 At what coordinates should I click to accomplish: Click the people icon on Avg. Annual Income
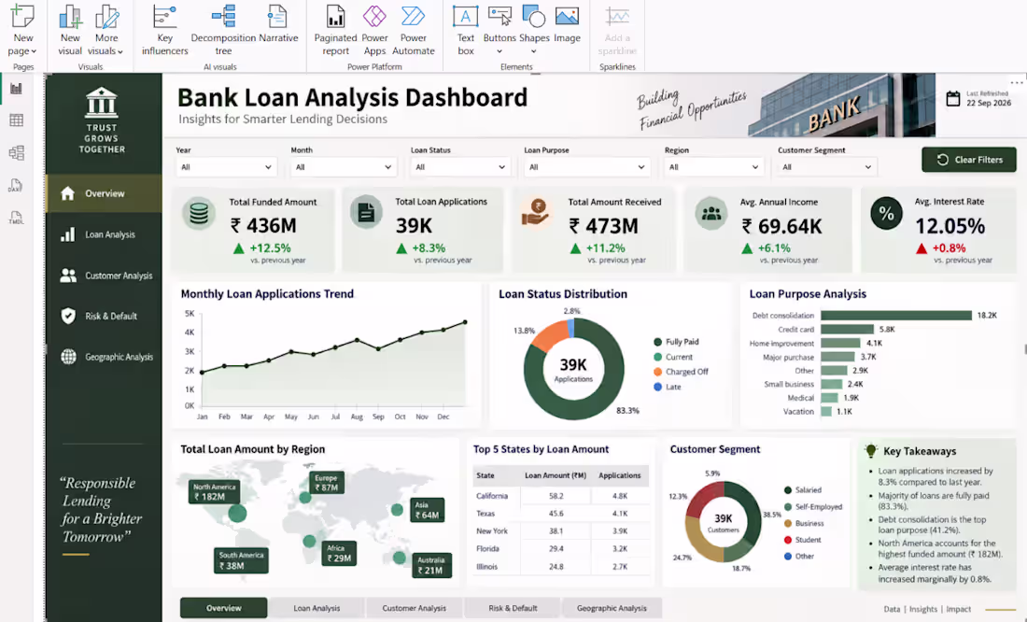pos(711,213)
